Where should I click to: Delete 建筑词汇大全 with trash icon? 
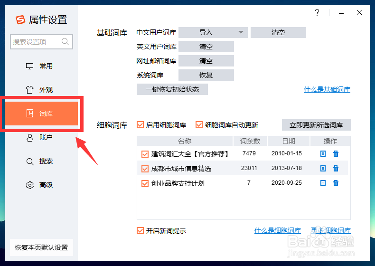(336, 154)
